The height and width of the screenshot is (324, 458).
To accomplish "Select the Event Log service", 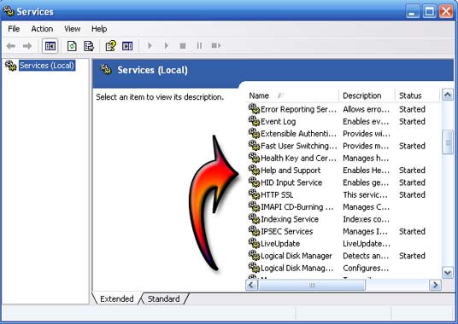I will [x=343, y=121].
